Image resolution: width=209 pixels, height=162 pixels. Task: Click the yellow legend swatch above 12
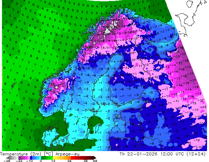point(54,158)
